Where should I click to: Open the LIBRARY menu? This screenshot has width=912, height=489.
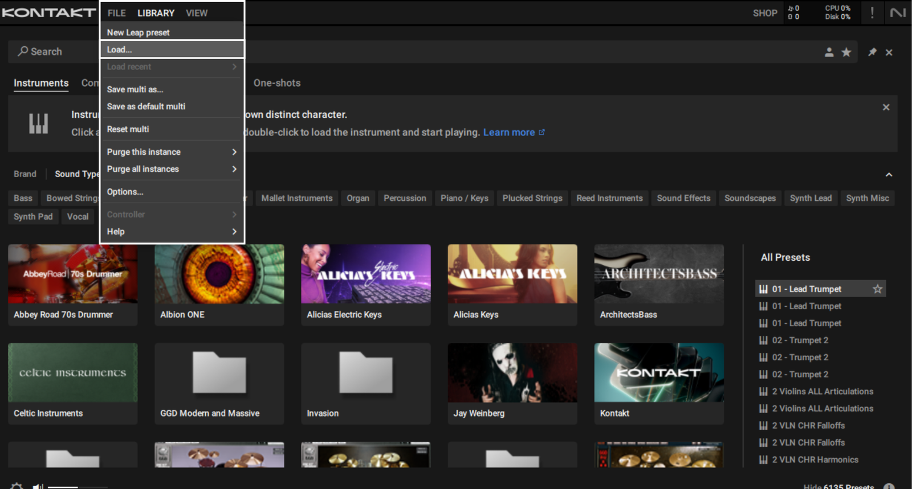(x=156, y=13)
